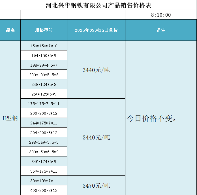Select spec cell 248*124*5*8
The width and height of the screenshot is (197, 195).
(x=44, y=84)
